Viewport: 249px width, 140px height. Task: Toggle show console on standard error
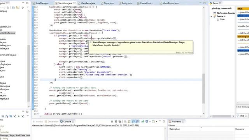point(137,122)
